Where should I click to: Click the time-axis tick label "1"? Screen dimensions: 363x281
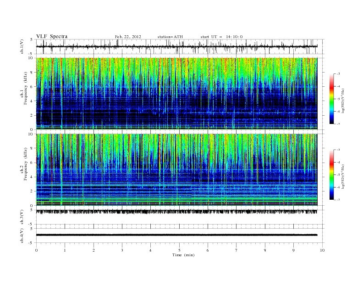coord(65,250)
